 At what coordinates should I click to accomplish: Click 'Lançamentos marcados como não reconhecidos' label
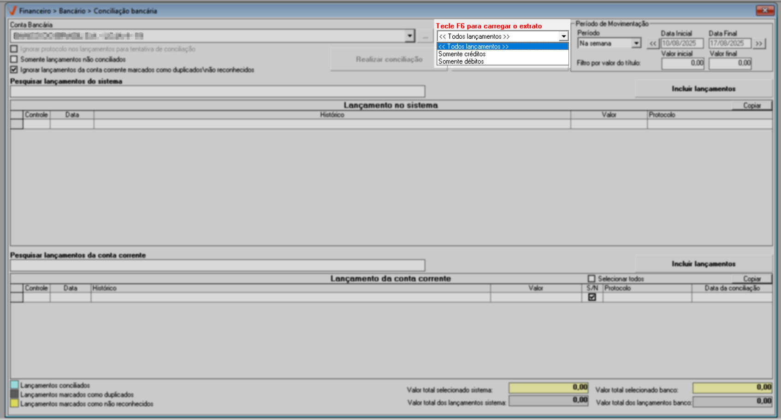click(x=87, y=404)
